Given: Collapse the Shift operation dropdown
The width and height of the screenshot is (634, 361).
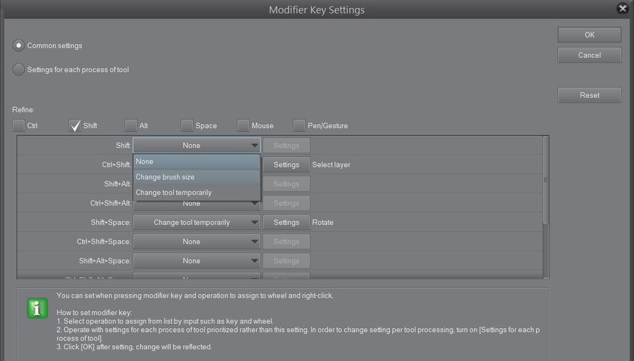Looking at the screenshot, I should click(196, 145).
